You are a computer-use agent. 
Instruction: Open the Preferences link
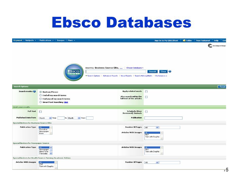[161, 76]
